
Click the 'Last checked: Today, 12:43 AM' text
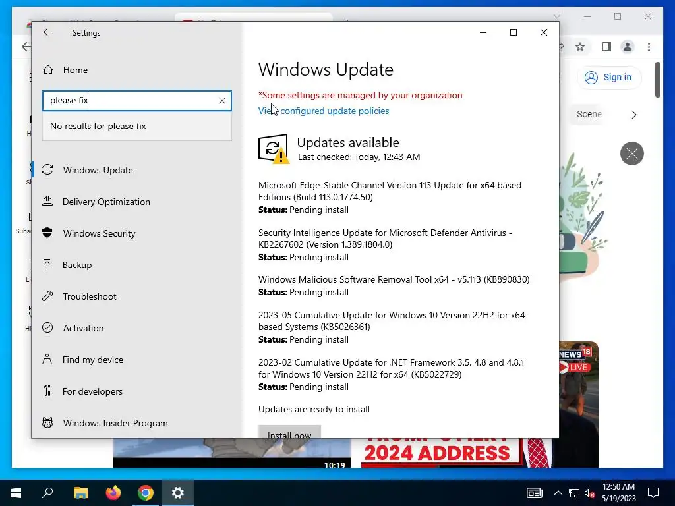pyautogui.click(x=359, y=157)
